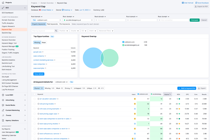
Task: Check the best pricing pages saas row checkbox
Action: (x=35, y=114)
